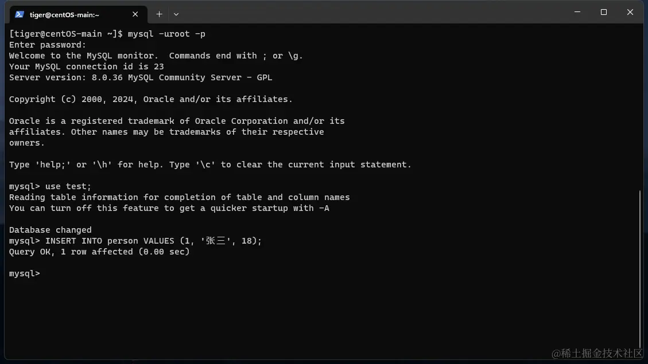Open a new tab with plus button
Screen dimensions: 648x364
(159, 14)
